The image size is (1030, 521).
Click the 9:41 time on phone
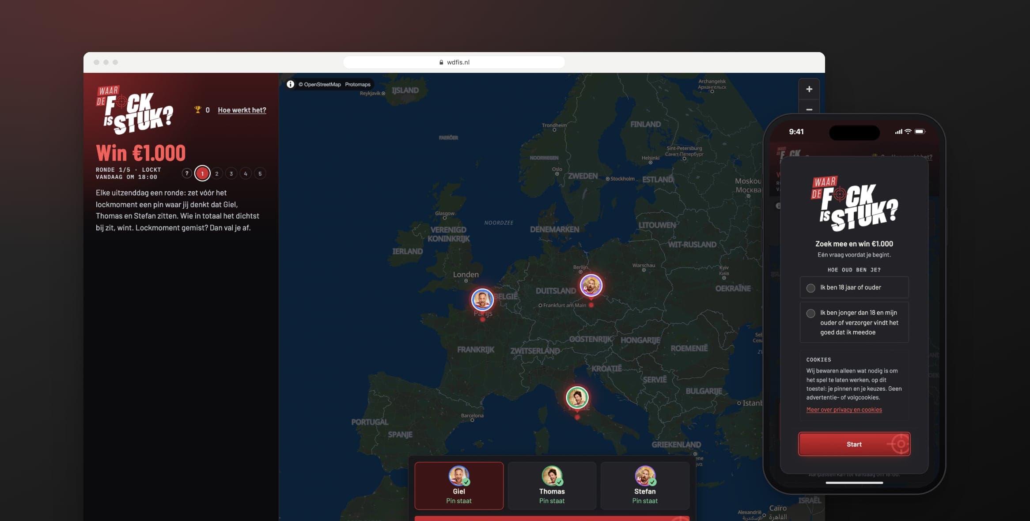tap(796, 132)
